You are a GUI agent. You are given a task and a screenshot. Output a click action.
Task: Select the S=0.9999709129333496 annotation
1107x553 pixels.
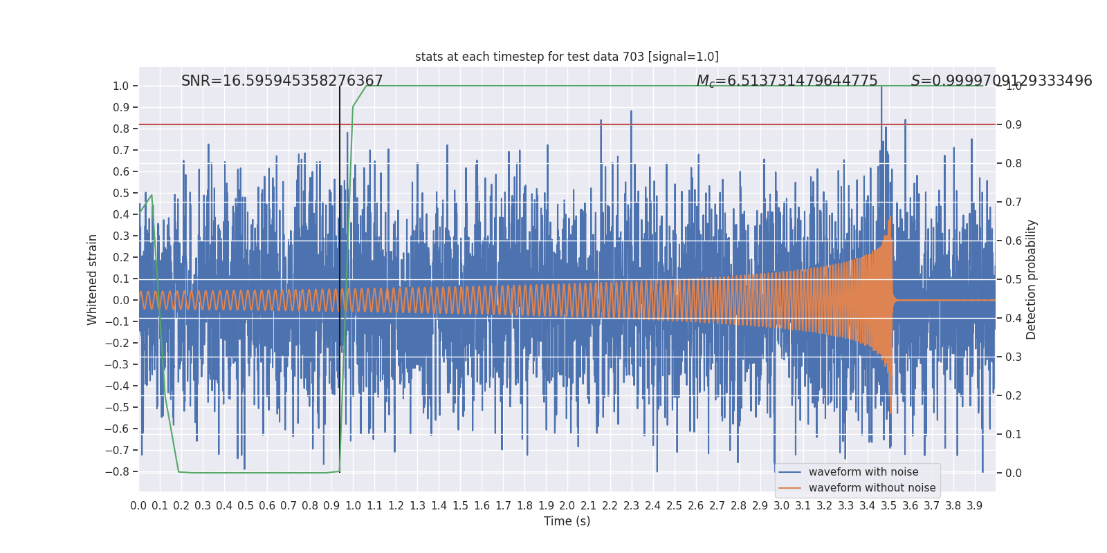click(1002, 81)
